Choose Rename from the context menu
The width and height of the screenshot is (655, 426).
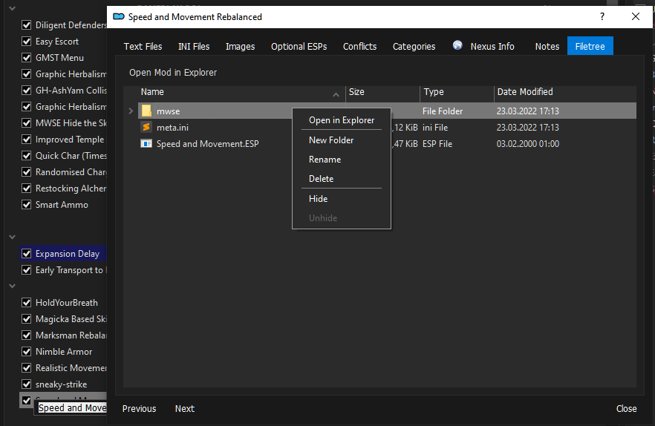(x=325, y=160)
